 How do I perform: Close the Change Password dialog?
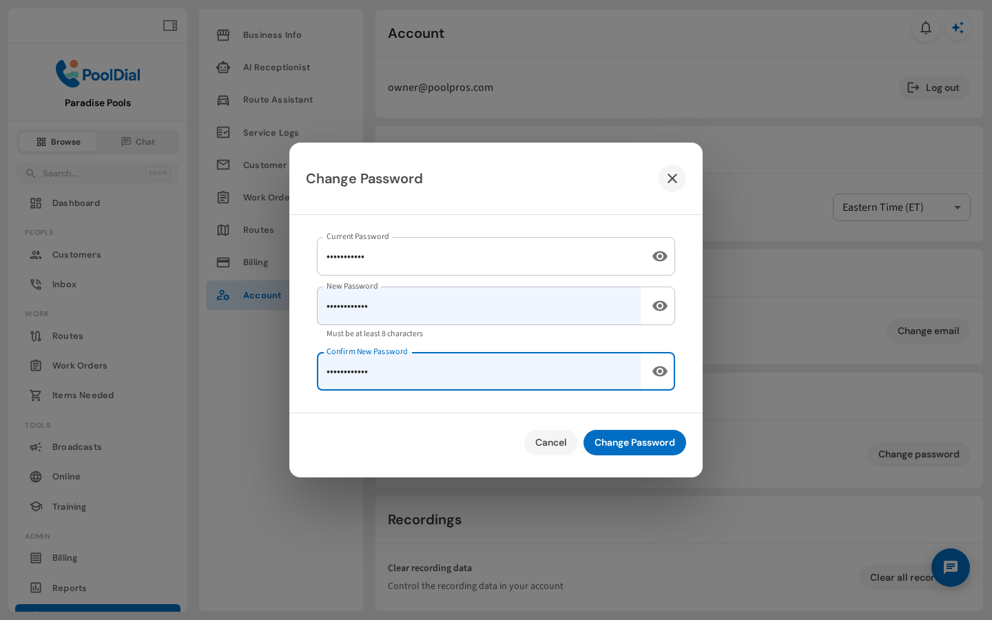coord(672,178)
